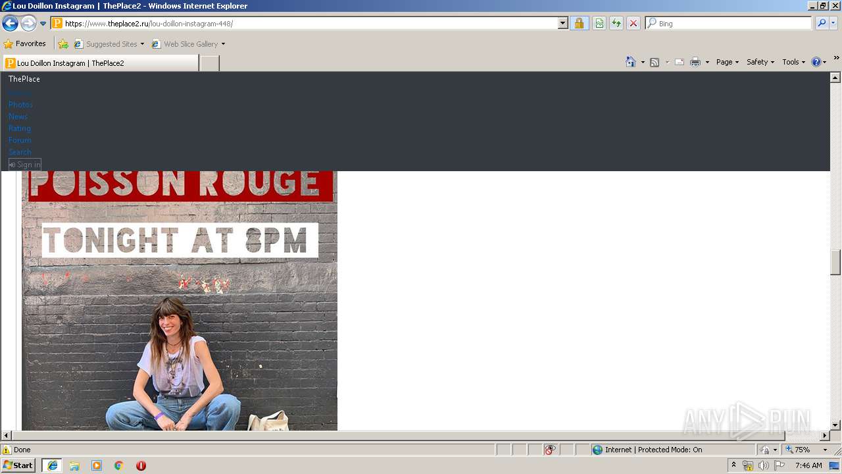The width and height of the screenshot is (842, 474).
Task: Launch Windows Media Player from taskbar
Action: tap(97, 465)
